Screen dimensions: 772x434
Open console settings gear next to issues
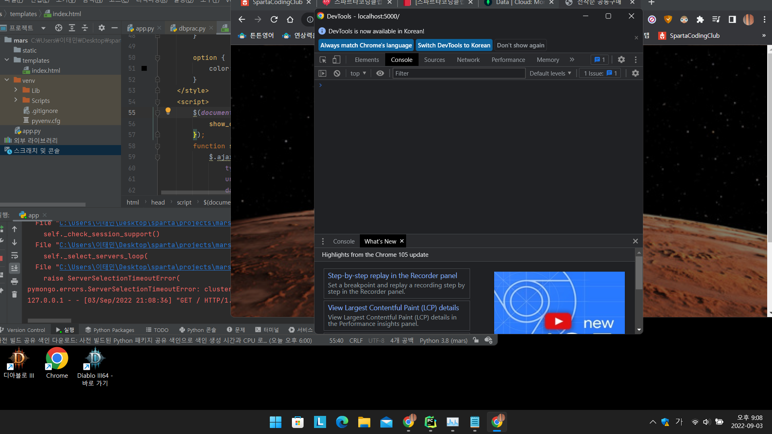pos(635,73)
